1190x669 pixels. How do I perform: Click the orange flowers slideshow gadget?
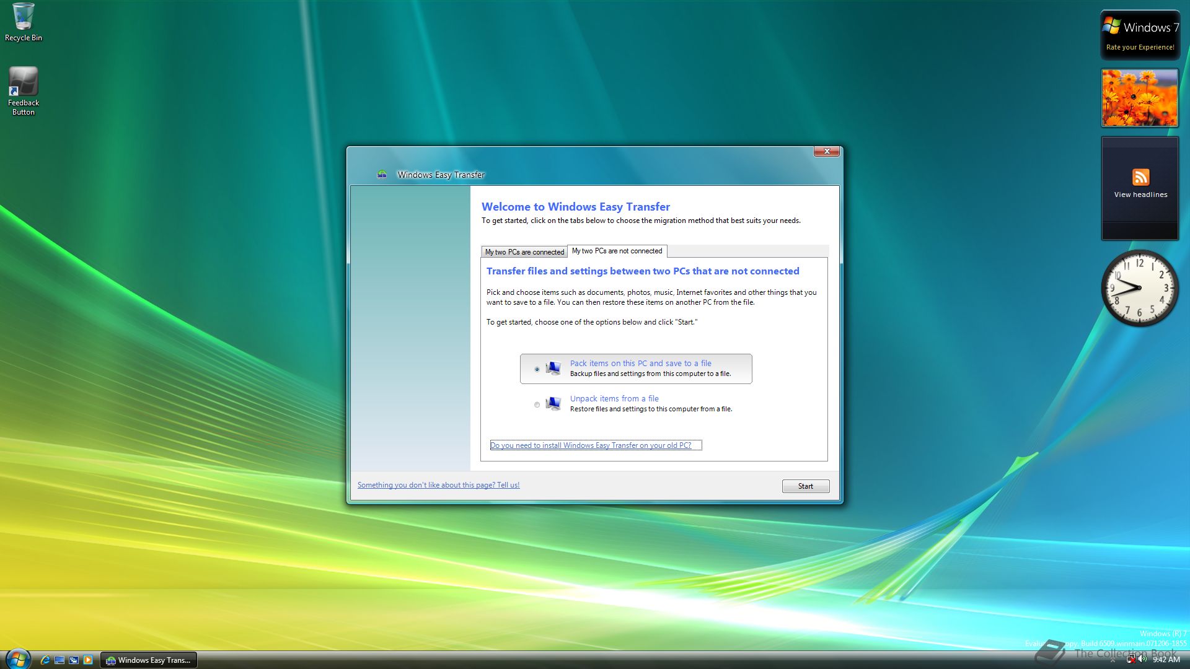pos(1140,98)
